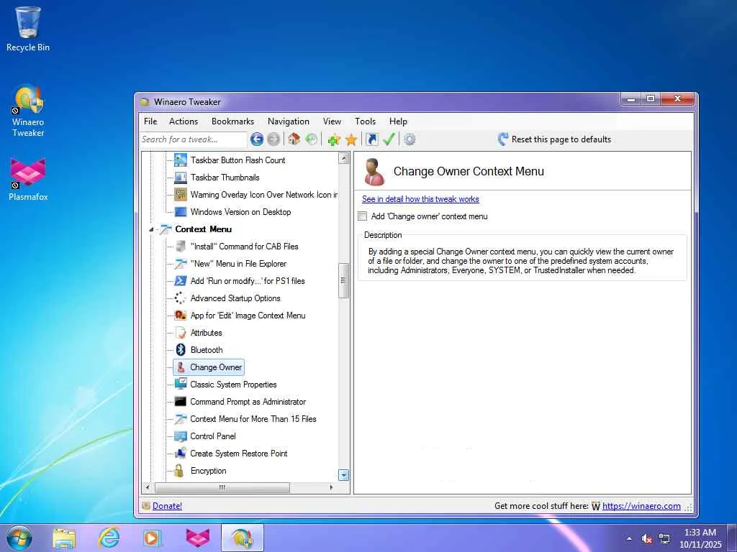The height and width of the screenshot is (552, 737).
Task: Click the Donate! link
Action: [x=167, y=506]
